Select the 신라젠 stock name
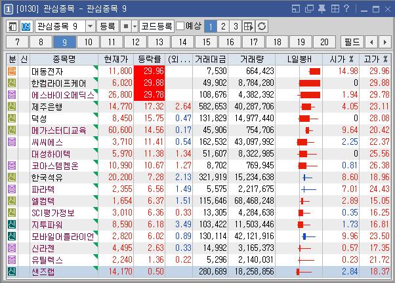The width and height of the screenshot is (395, 283). coord(43,248)
